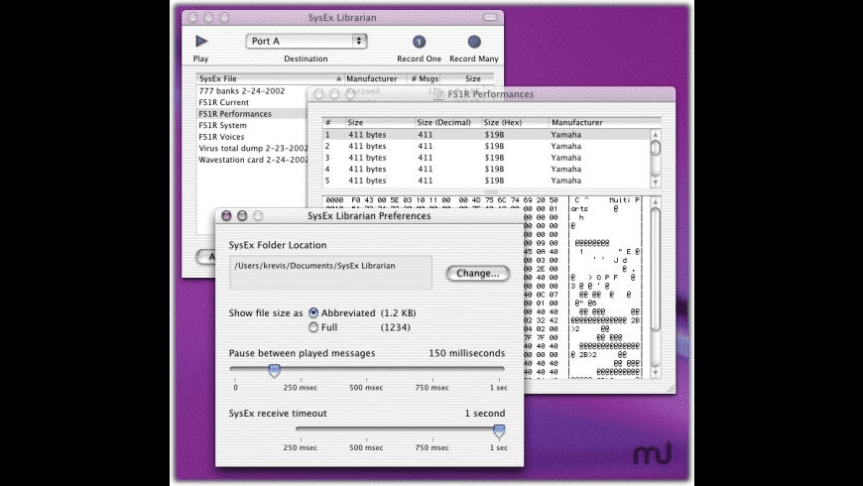The image size is (863, 486).
Task: Click the Record One button icon
Action: (419, 42)
